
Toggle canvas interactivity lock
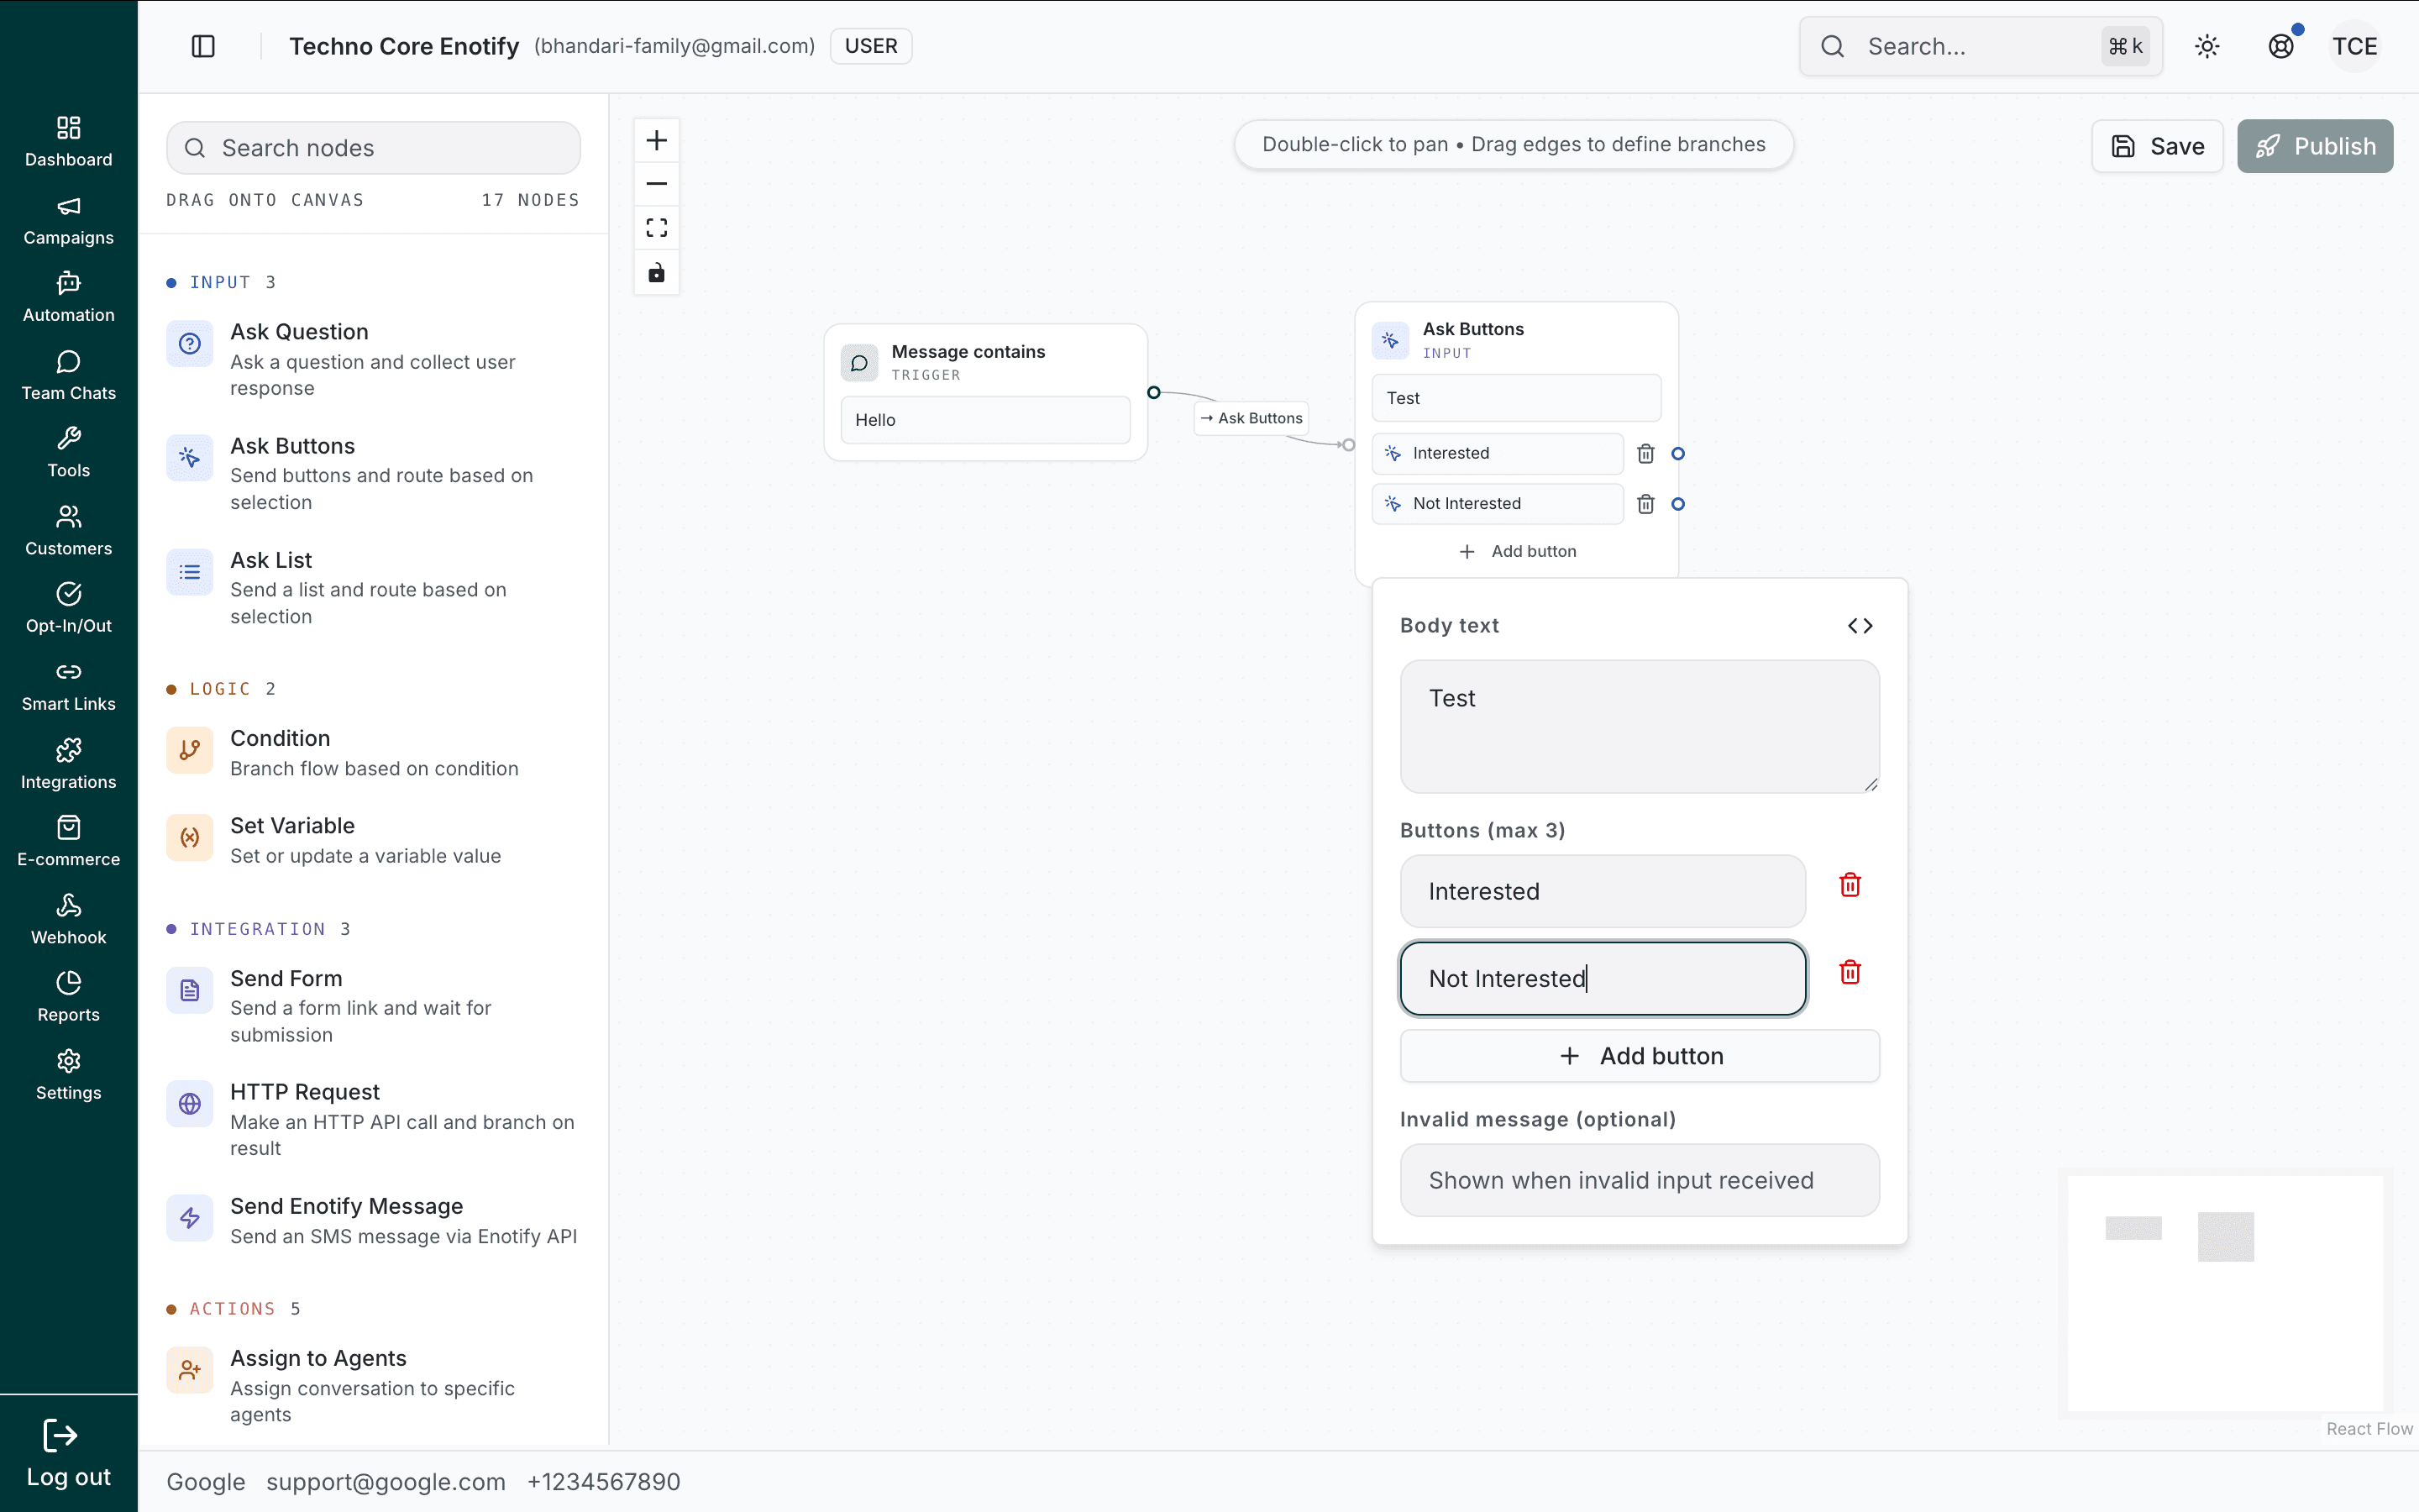[657, 272]
